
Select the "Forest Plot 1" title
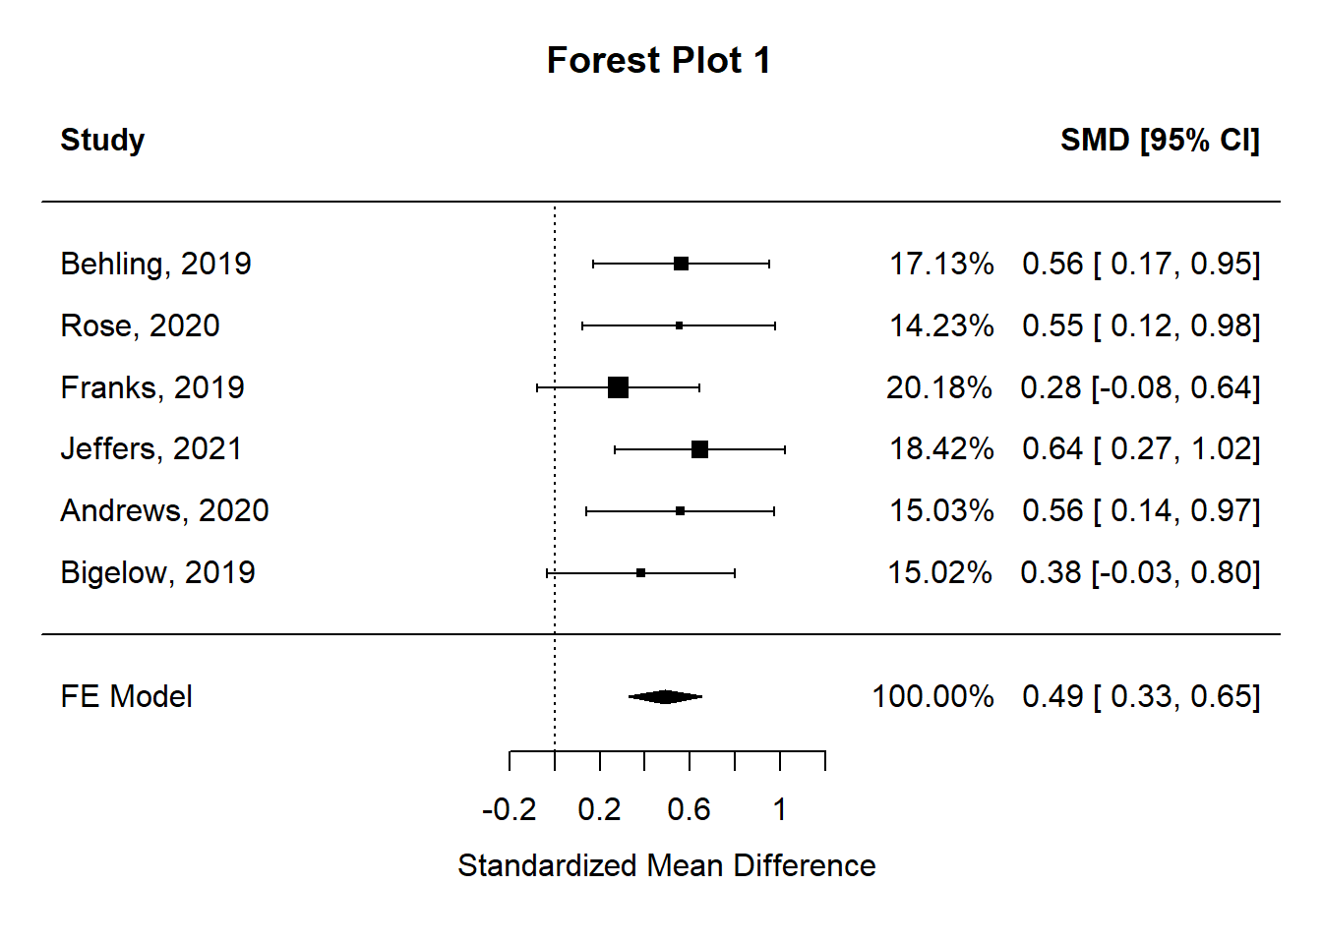659,61
